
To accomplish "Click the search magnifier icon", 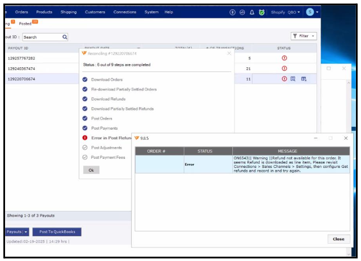I will tap(65, 37).
